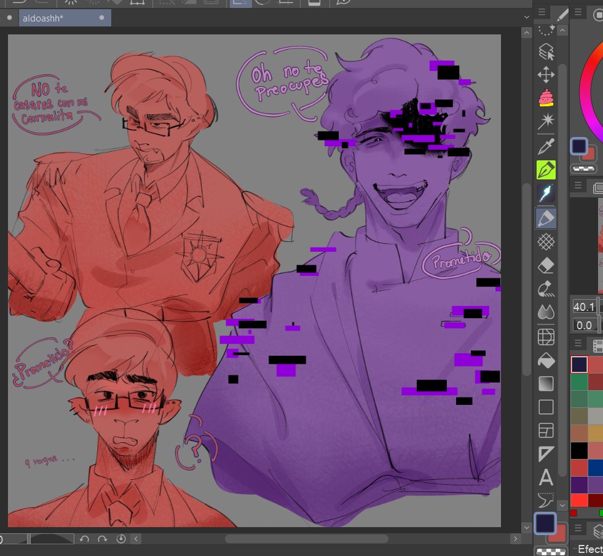Select the Fill bucket tool
The height and width of the screenshot is (556, 603).
click(546, 361)
